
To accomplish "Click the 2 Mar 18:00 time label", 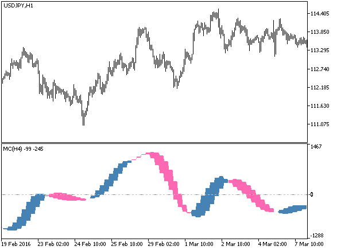I will (236, 244).
